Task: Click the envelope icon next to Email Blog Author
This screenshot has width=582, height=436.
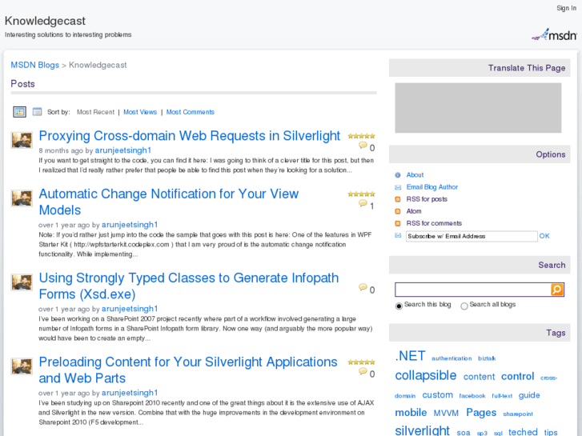Action: tap(398, 187)
